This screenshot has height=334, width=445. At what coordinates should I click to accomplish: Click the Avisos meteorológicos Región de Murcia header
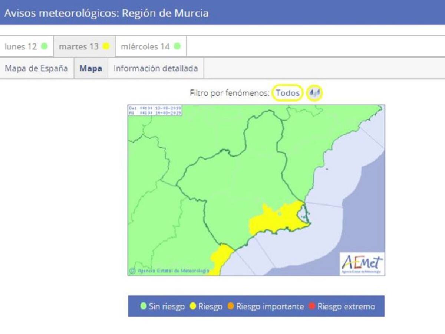(x=106, y=13)
